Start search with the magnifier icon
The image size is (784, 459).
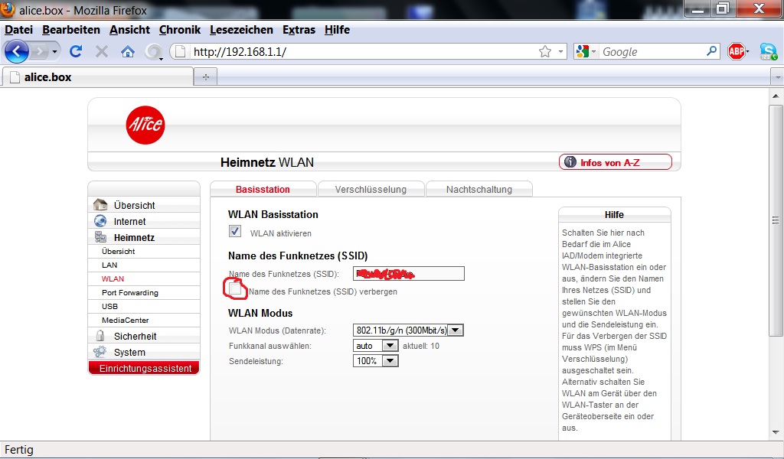[712, 51]
